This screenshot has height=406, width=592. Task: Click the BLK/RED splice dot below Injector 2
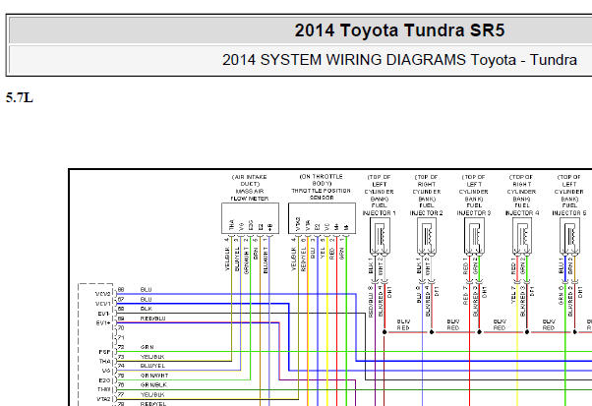[432, 332]
